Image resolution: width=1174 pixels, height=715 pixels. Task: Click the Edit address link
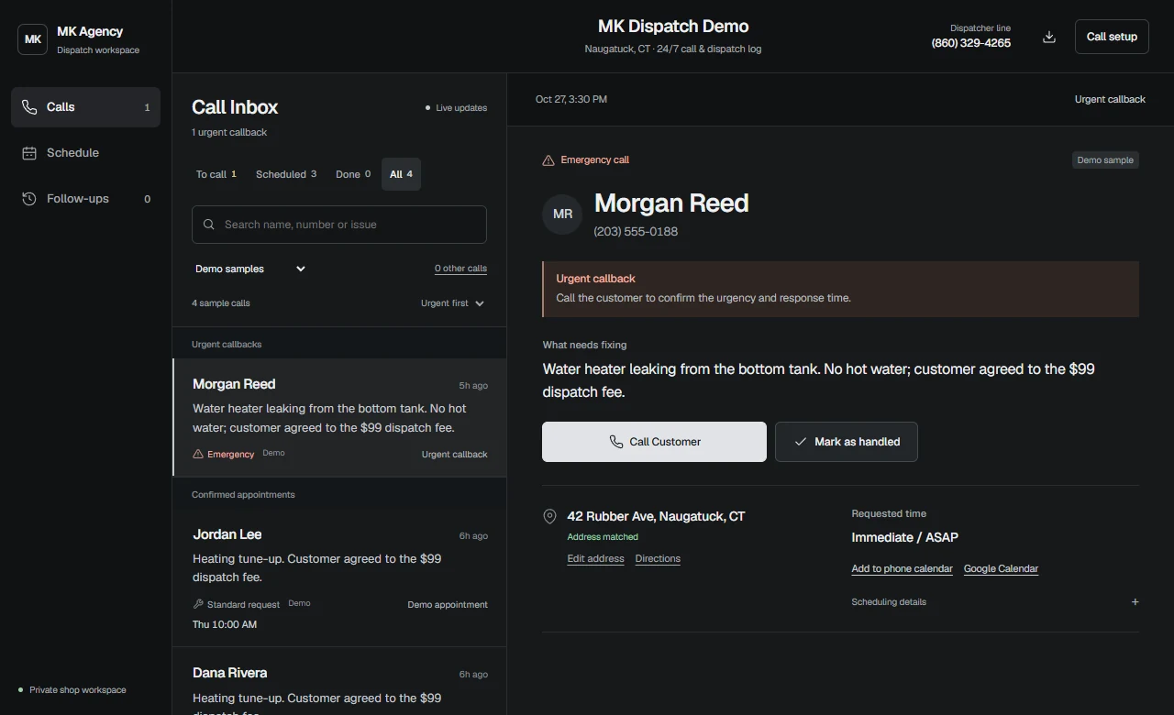pos(595,558)
